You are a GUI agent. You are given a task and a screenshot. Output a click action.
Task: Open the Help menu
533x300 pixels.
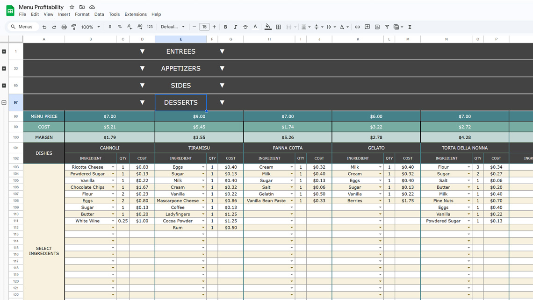pyautogui.click(x=156, y=14)
